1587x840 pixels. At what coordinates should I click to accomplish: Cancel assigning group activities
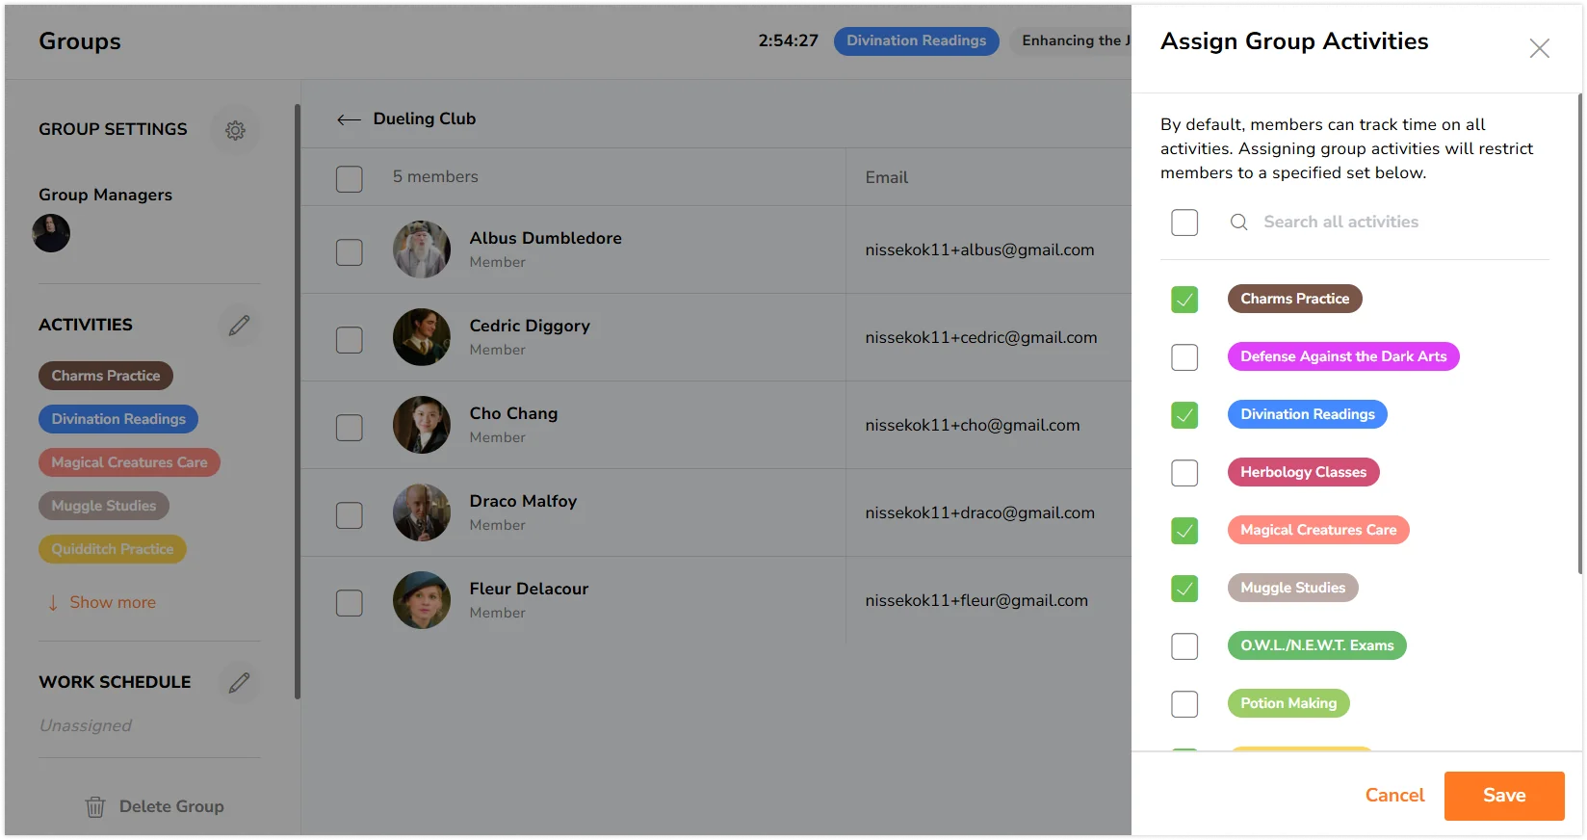pyautogui.click(x=1394, y=796)
